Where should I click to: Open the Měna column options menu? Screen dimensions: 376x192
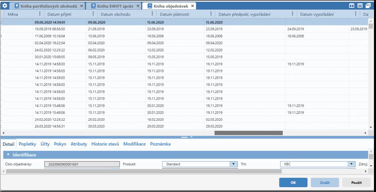[x=40, y=14]
